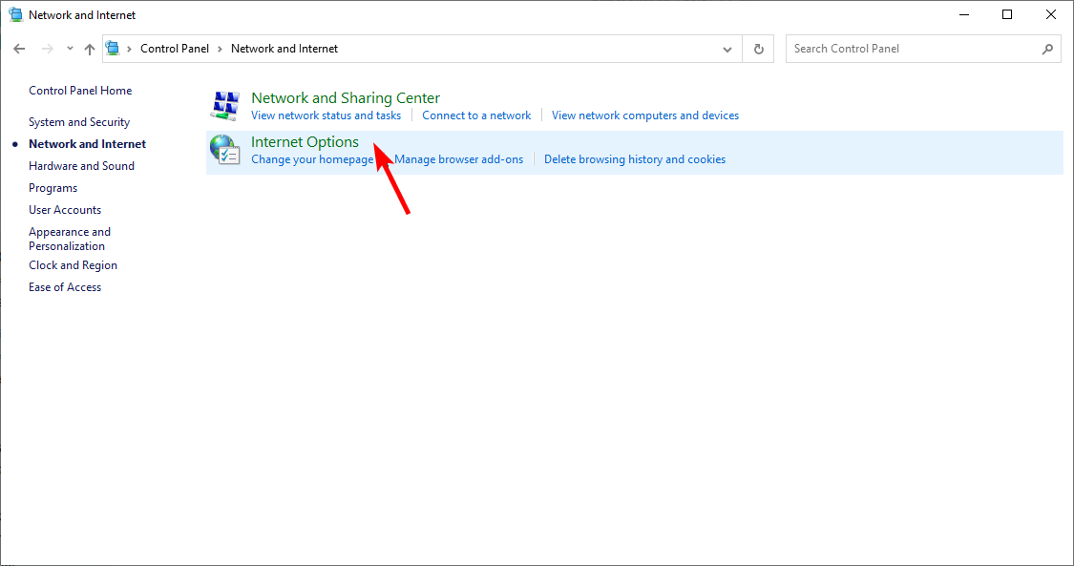Choose Connect to a network
The image size is (1074, 566).
pyautogui.click(x=476, y=115)
